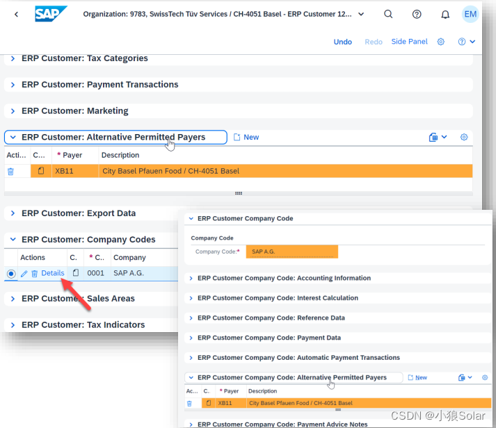Expand ERP Customer: Payment Transactions section

[x=13, y=85]
